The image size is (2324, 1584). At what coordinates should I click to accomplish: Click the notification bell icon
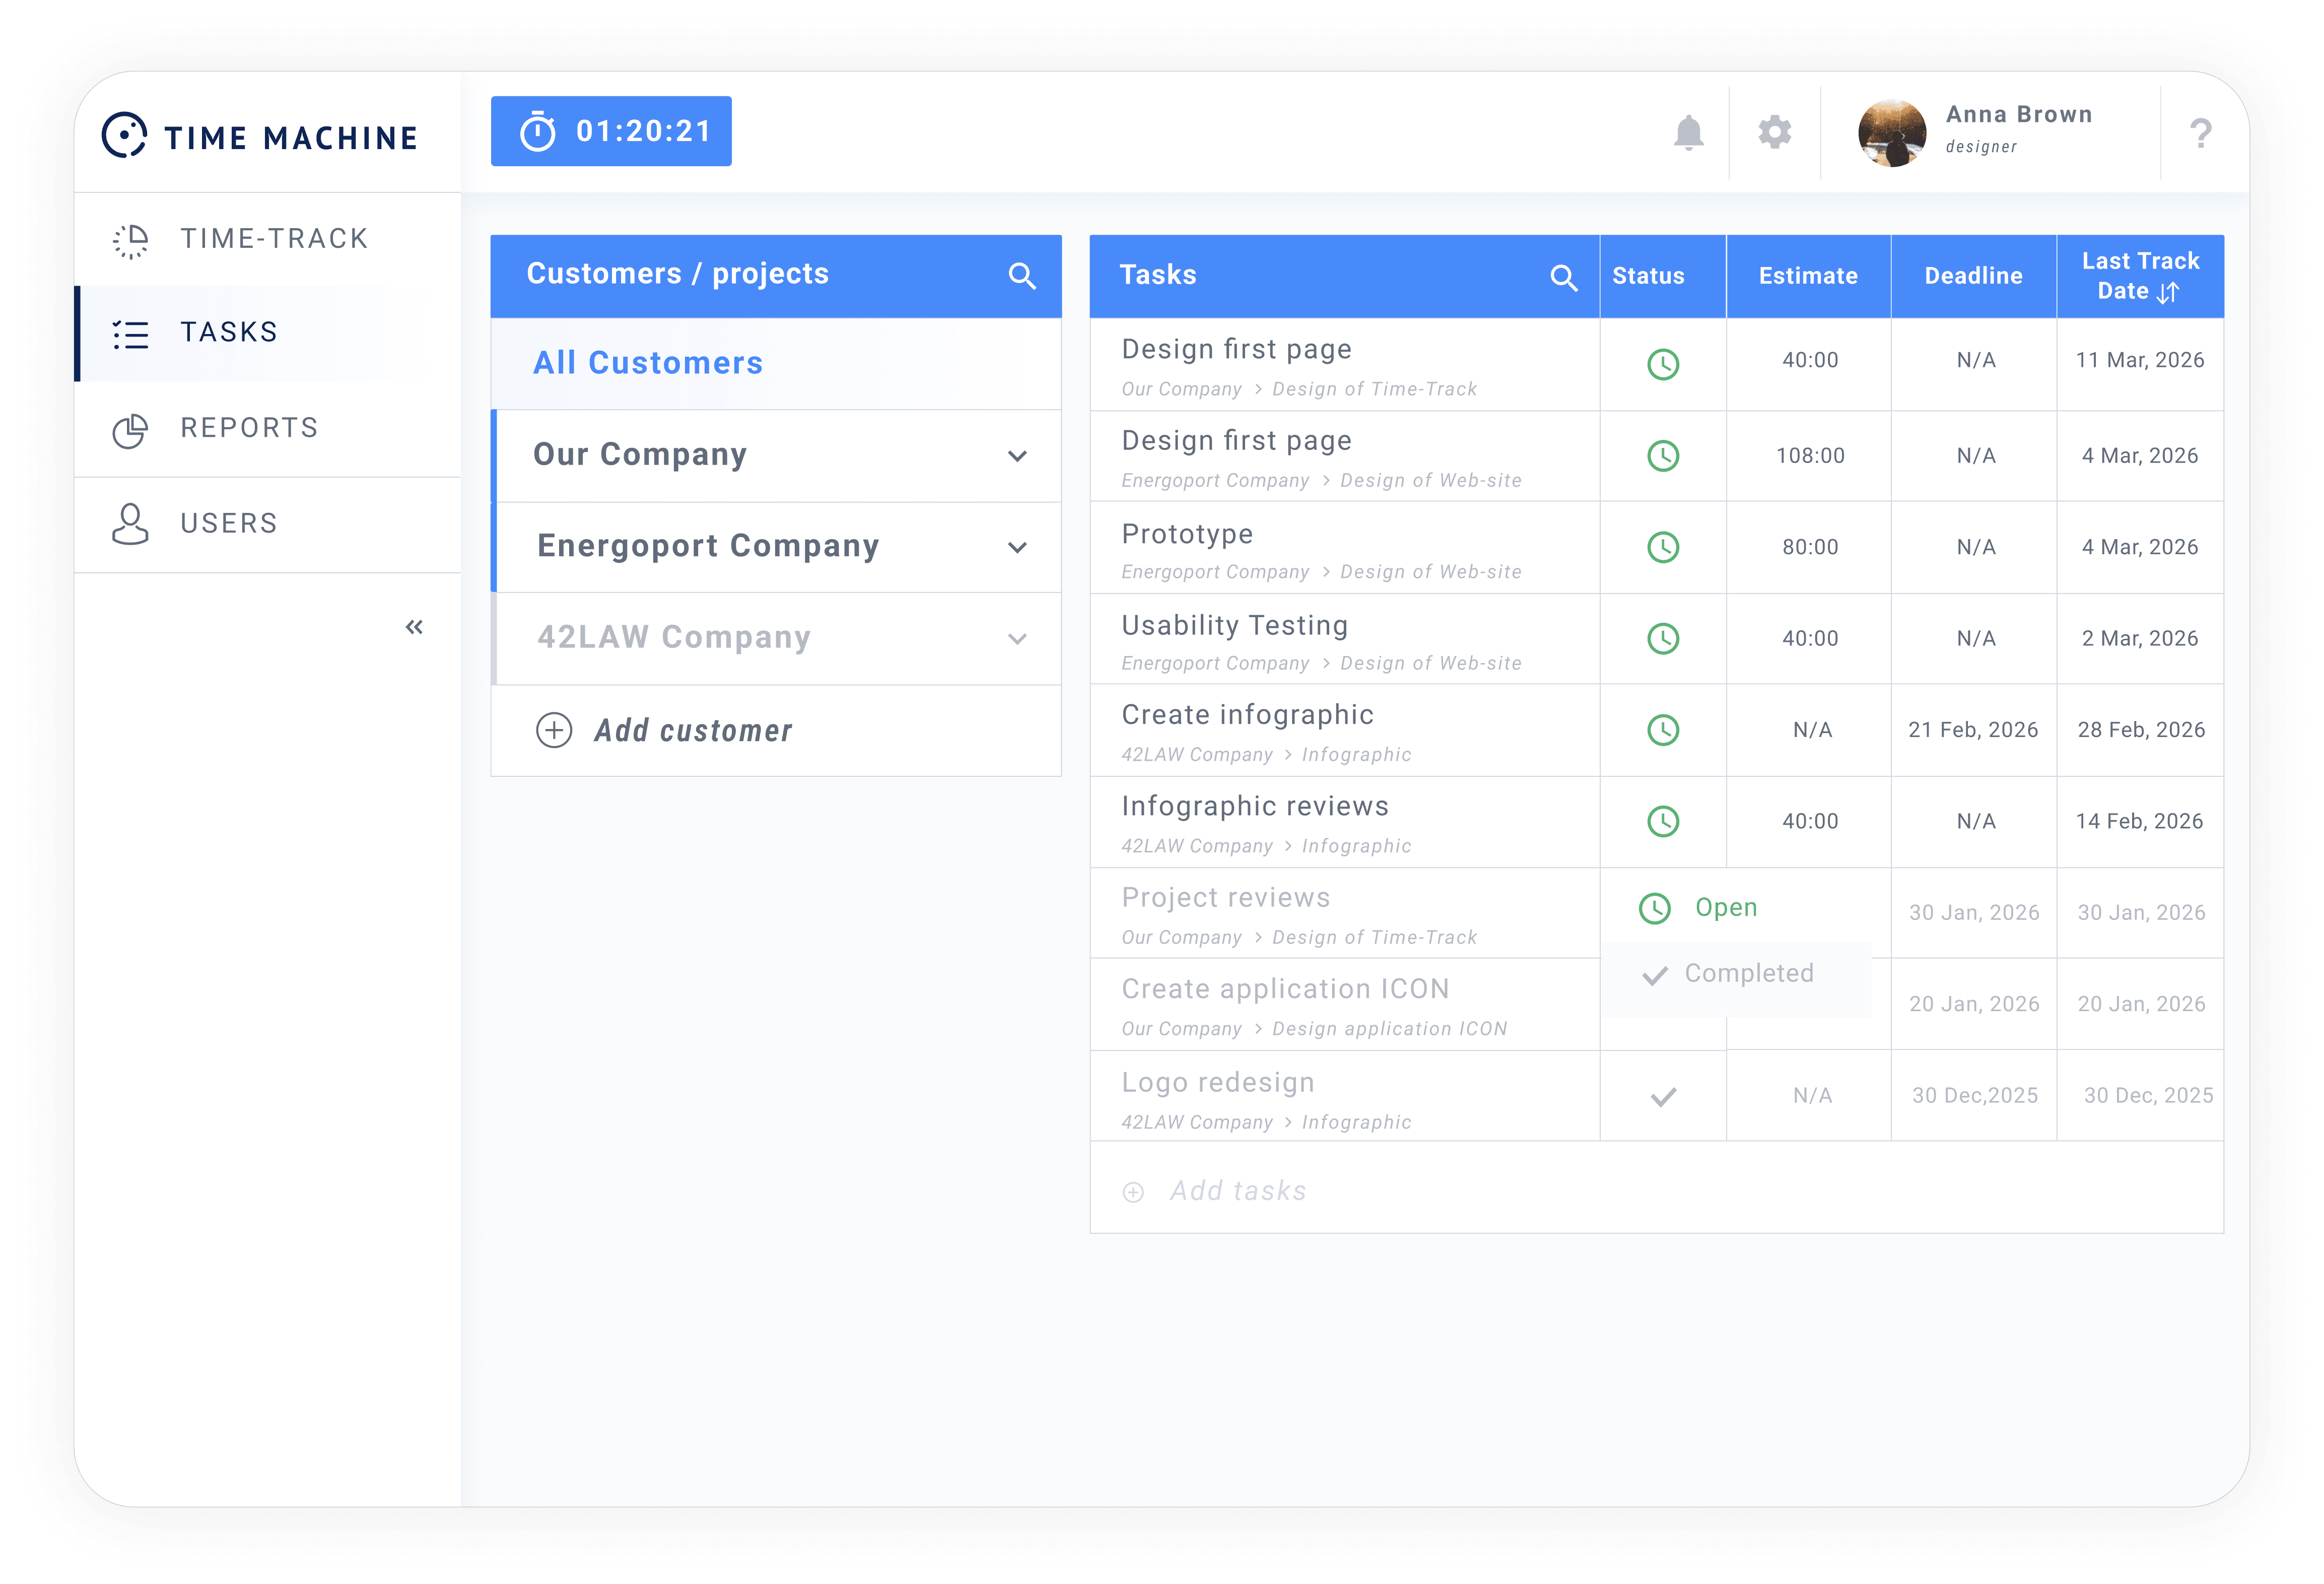1688,133
